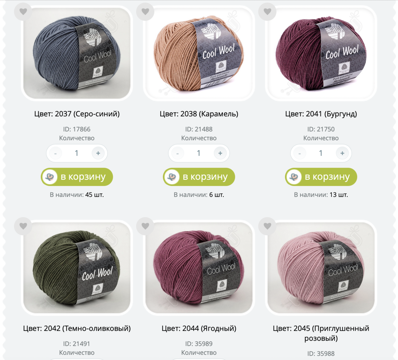Open the 2038 Карамель yarn image
Viewport: 398px width, 360px height.
tap(199, 53)
